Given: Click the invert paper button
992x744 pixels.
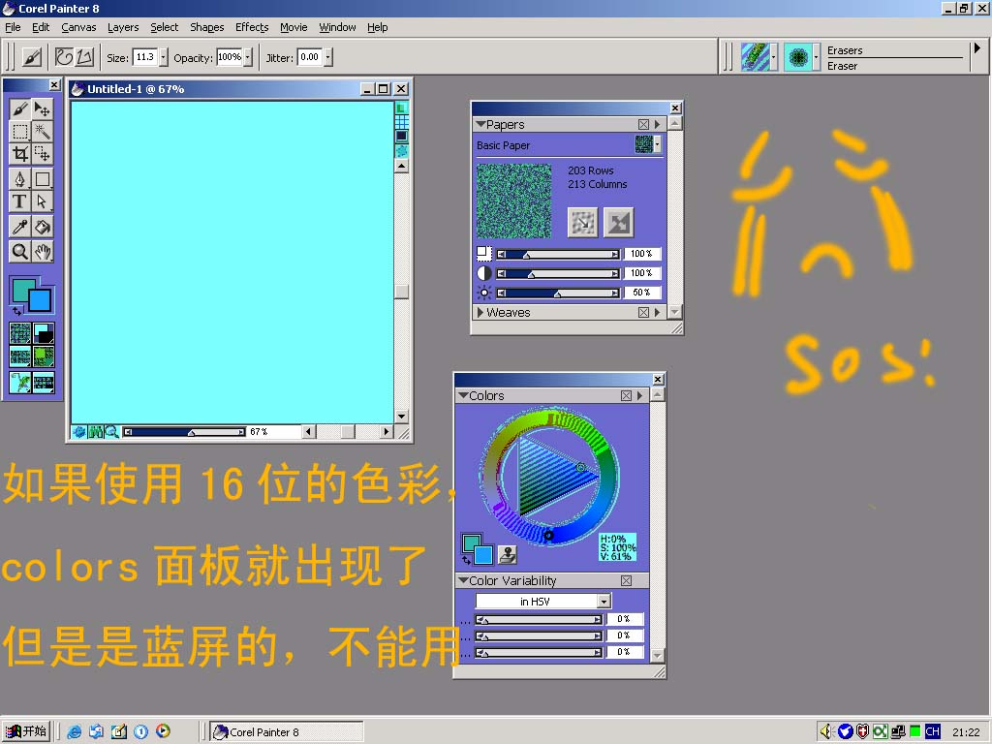Looking at the screenshot, I should (618, 222).
